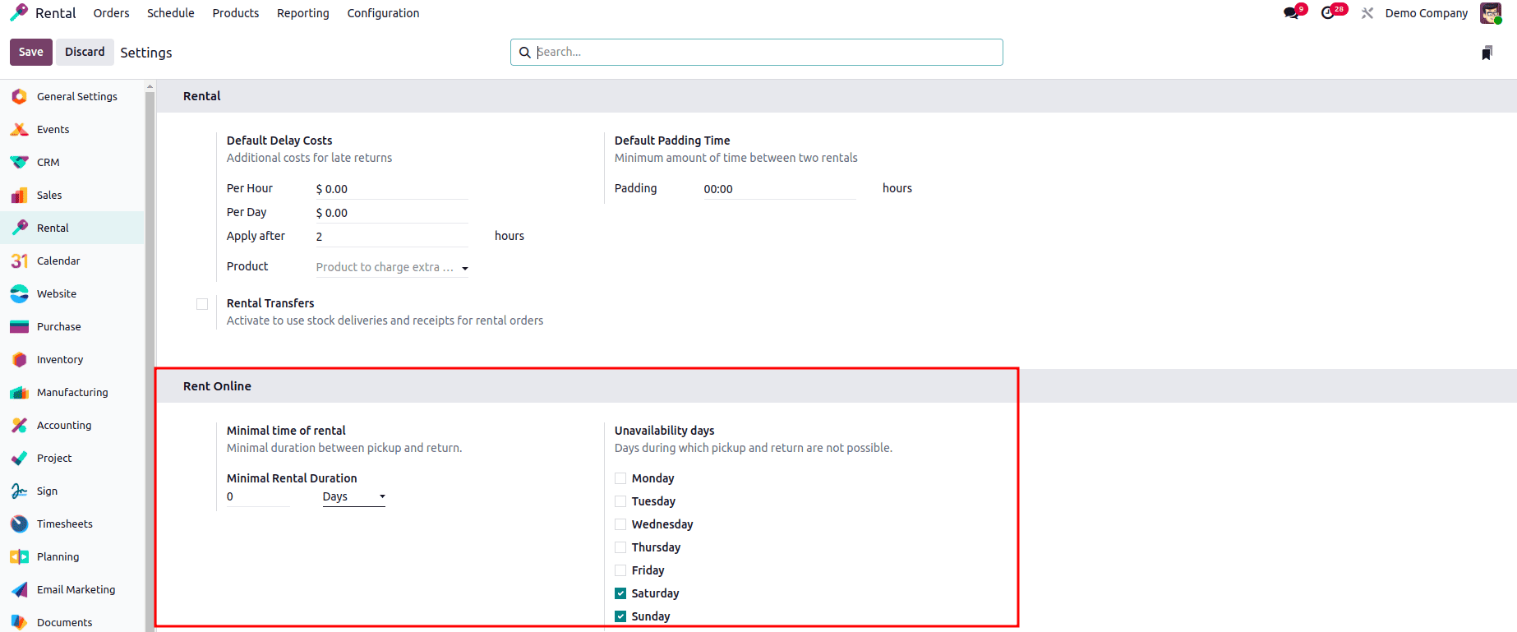Viewport: 1517px width, 632px height.
Task: Open the Schedule menu
Action: tap(171, 13)
